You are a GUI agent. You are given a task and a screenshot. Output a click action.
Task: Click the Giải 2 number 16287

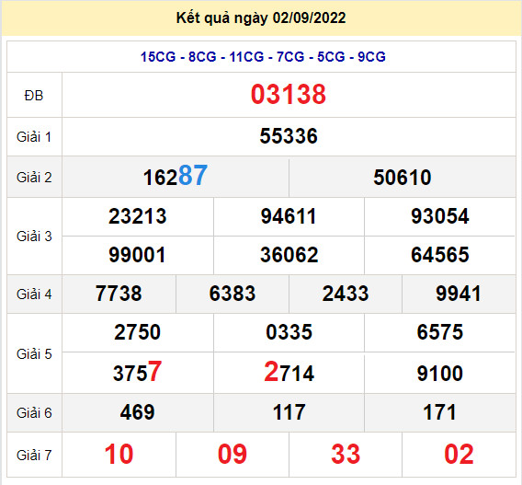(176, 176)
